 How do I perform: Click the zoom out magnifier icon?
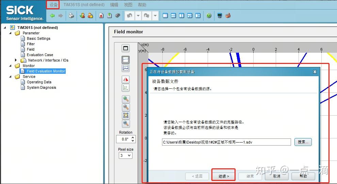click(x=126, y=107)
